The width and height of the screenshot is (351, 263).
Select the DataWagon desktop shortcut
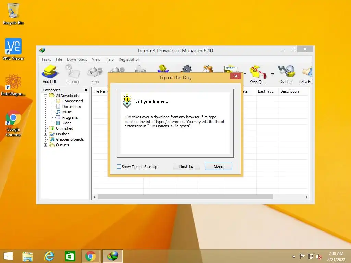click(x=13, y=85)
